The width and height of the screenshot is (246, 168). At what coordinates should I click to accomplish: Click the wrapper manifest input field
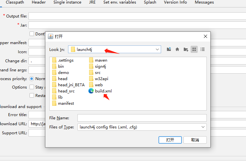pos(37,43)
